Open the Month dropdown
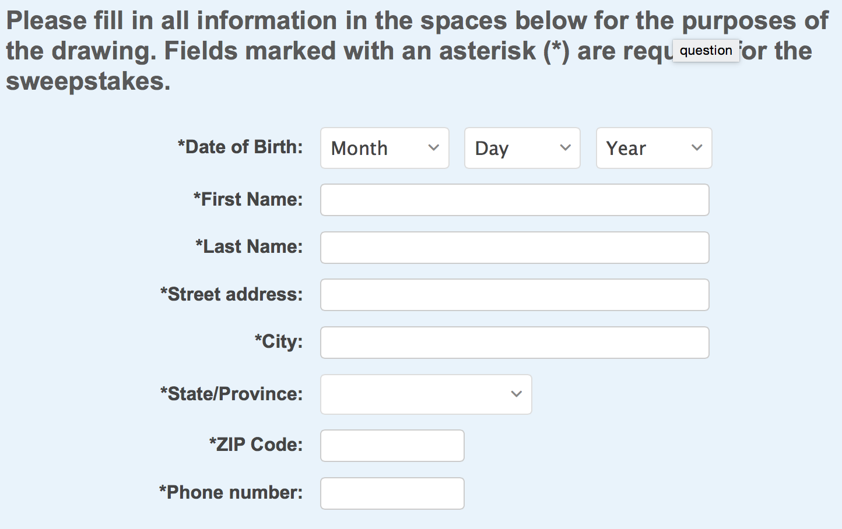The height and width of the screenshot is (529, 842). point(384,148)
